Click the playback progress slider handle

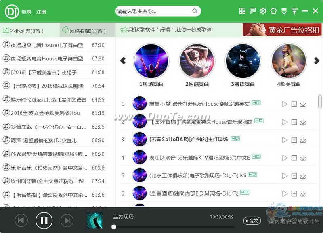pos(114,227)
